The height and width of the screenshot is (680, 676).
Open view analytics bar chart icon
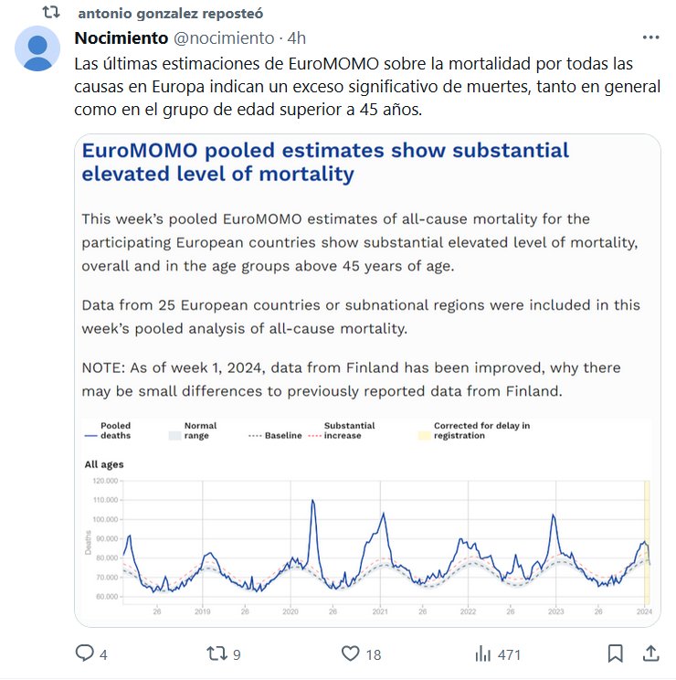point(481,653)
